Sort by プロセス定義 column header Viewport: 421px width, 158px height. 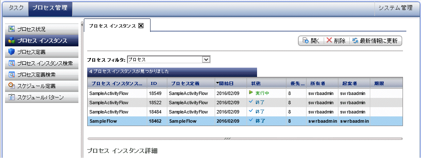coord(191,83)
